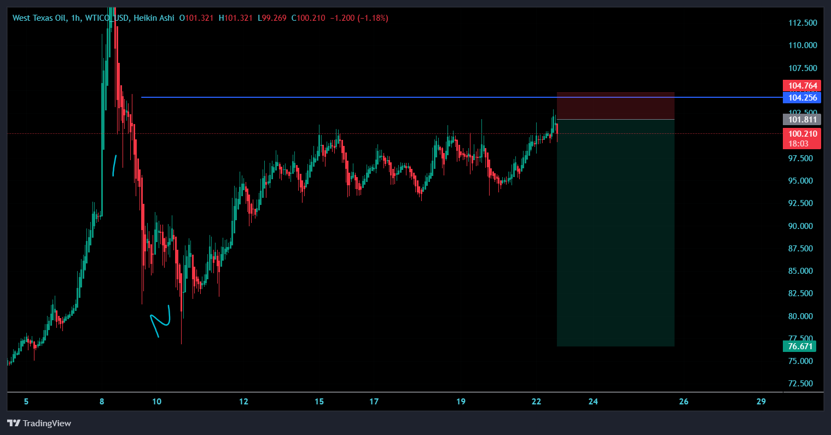Click the TradingView logo icon
831x435 pixels.
pos(14,423)
